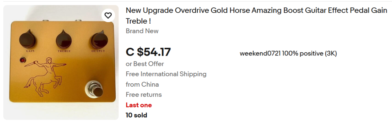Click the metal footswitch on the pedal

click(x=94, y=89)
